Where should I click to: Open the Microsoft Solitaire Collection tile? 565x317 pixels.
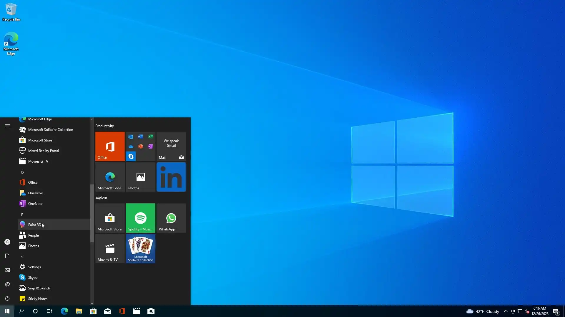tap(140, 249)
